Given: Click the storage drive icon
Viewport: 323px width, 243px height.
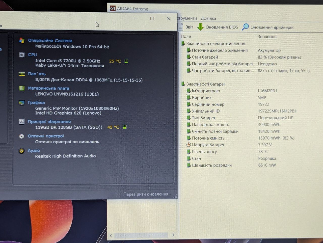Looking at the screenshot, I should (22, 122).
